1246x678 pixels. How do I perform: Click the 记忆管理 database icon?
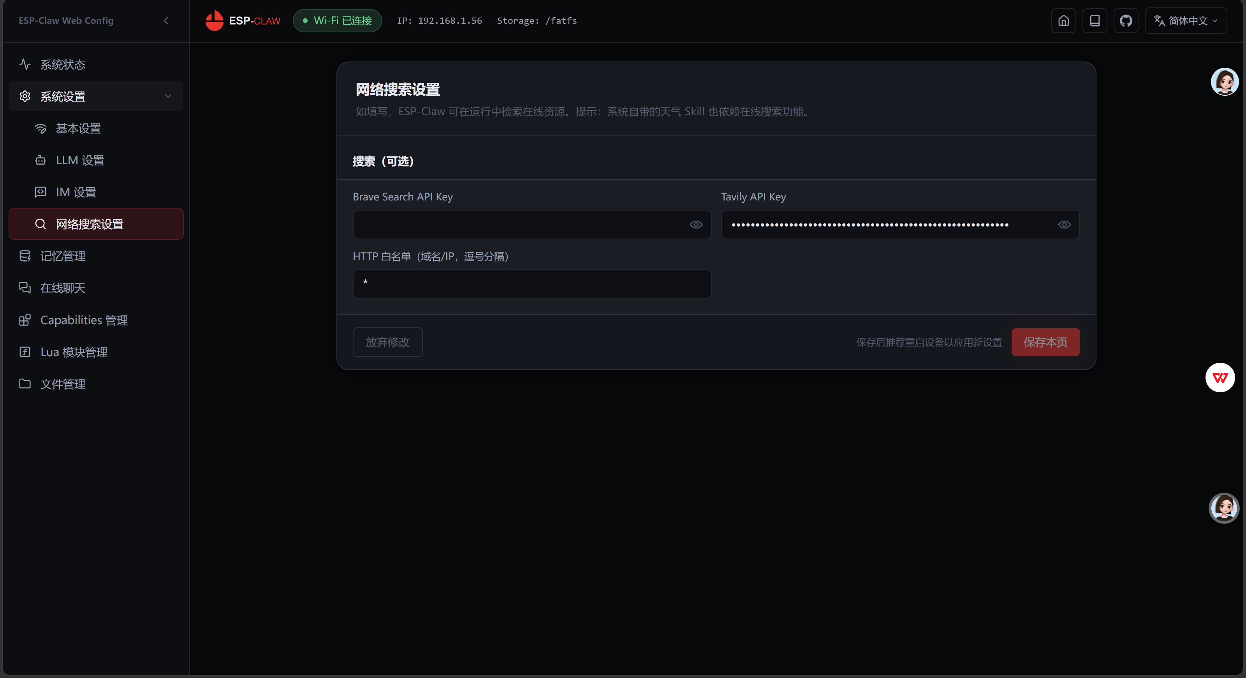click(x=25, y=256)
